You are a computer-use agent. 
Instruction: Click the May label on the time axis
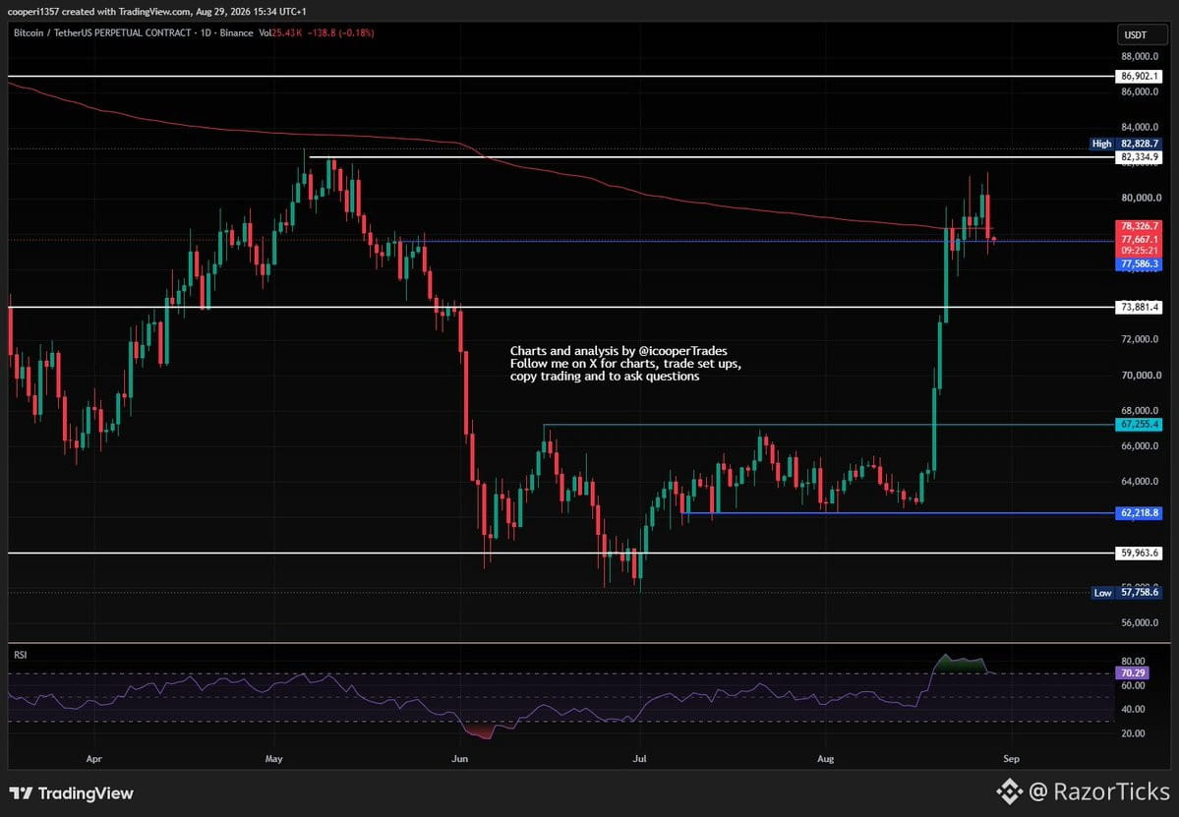[273, 758]
